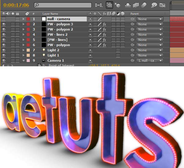The image size is (184, 168).
Task: Open Parent dropdown for Light 1
Action: click(150, 55)
